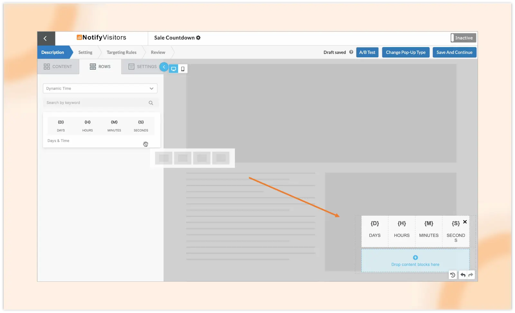515x313 pixels.
Task: Click the Search by keyword field
Action: tap(96, 103)
